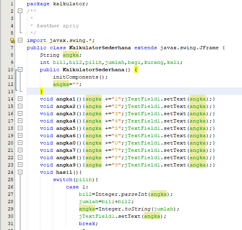Collapse the import statement fold
Image resolution: width=242 pixels, height=230 pixels.
[20, 40]
